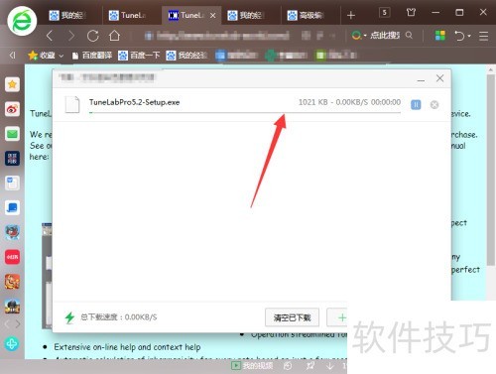Cancel the TuneLabPro5.2-Setup.exe download

tap(434, 105)
